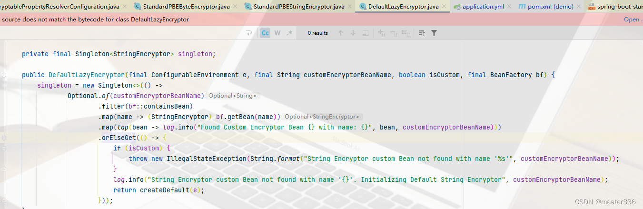Click the new line icon in search field
The height and width of the screenshot is (209, 643).
point(249,33)
